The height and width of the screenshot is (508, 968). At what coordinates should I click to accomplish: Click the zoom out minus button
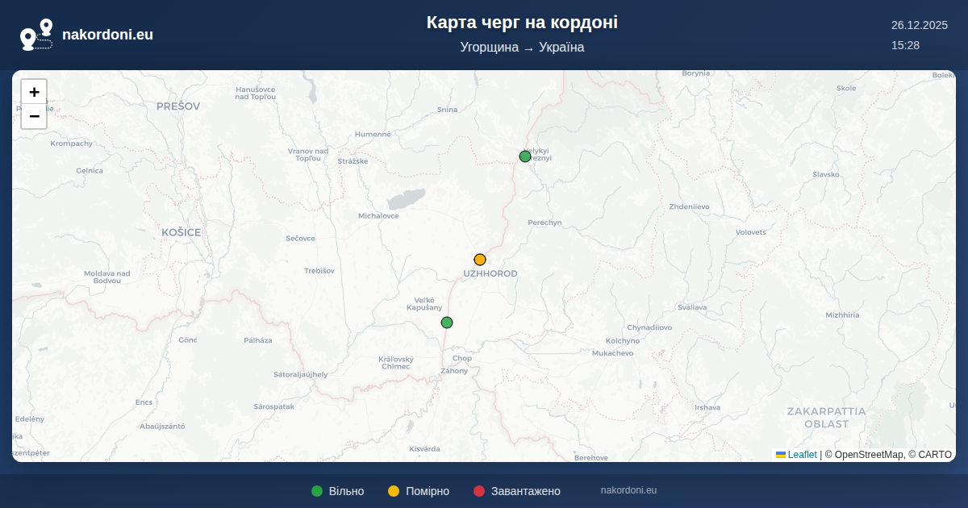point(34,116)
